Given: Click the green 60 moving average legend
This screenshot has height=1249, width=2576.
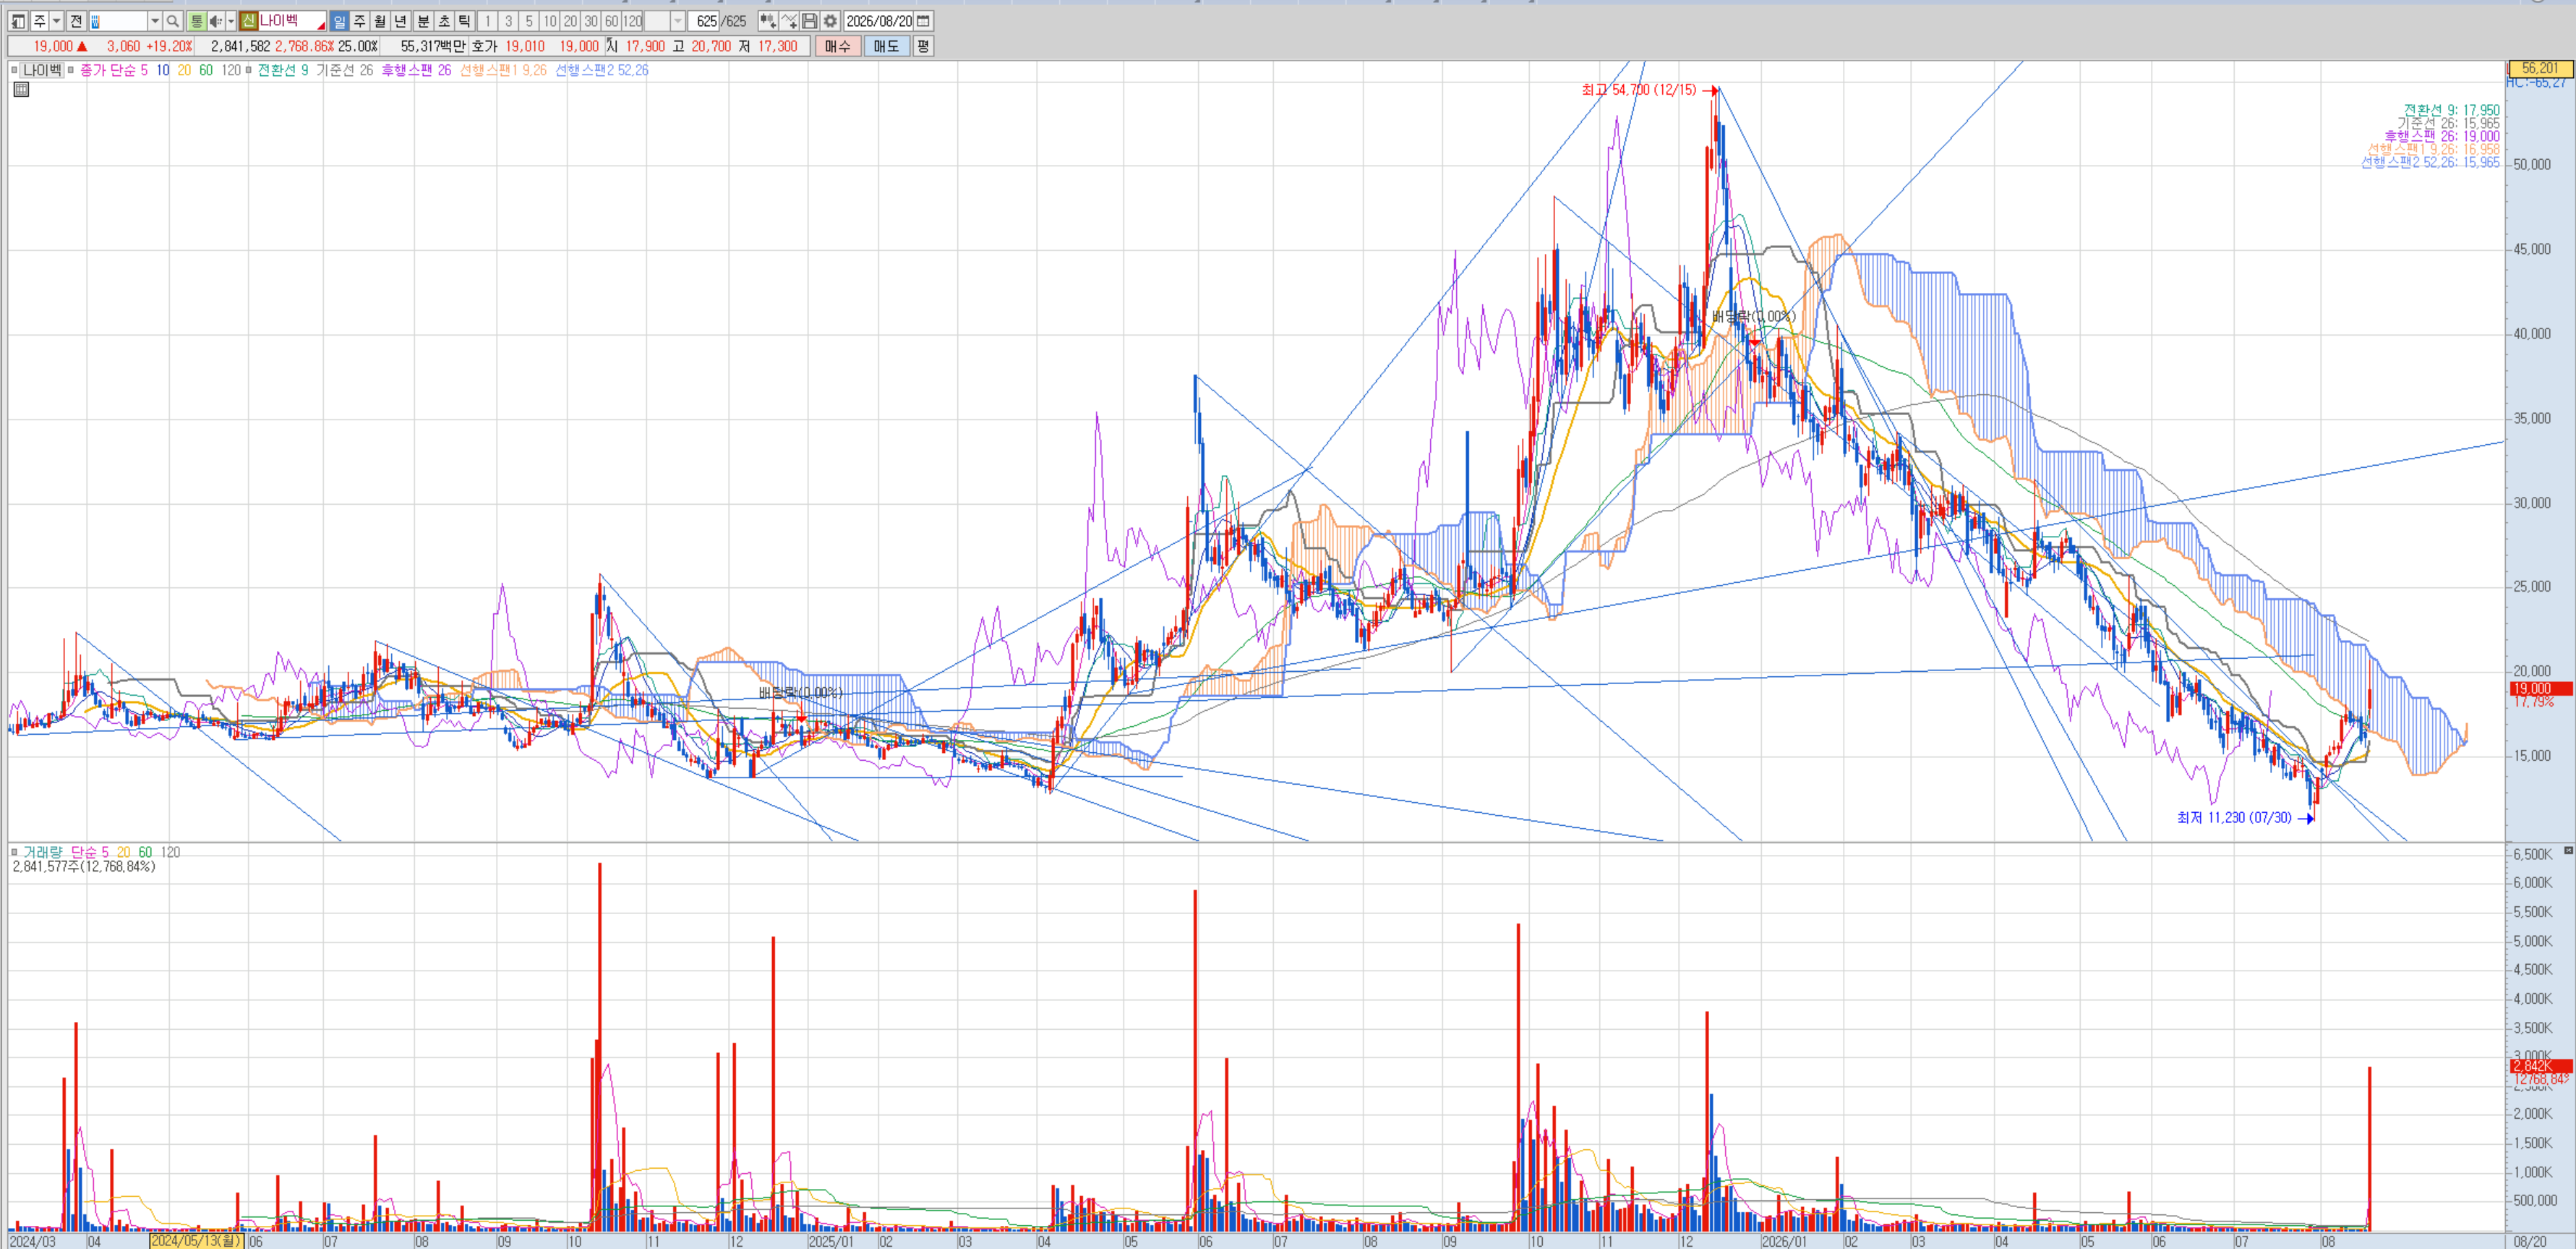Looking at the screenshot, I should click(206, 70).
